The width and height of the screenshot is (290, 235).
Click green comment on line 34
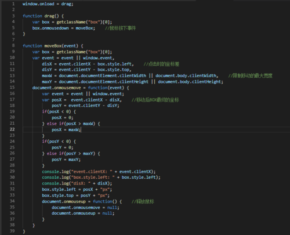click(143, 201)
